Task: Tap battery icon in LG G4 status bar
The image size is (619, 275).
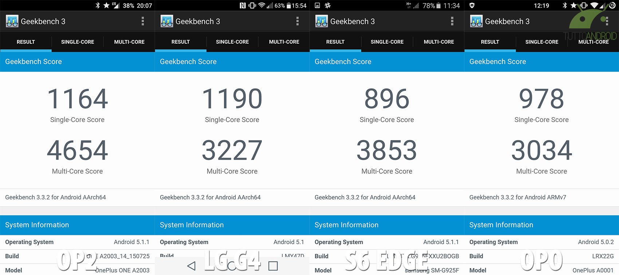Action: pyautogui.click(x=288, y=5)
